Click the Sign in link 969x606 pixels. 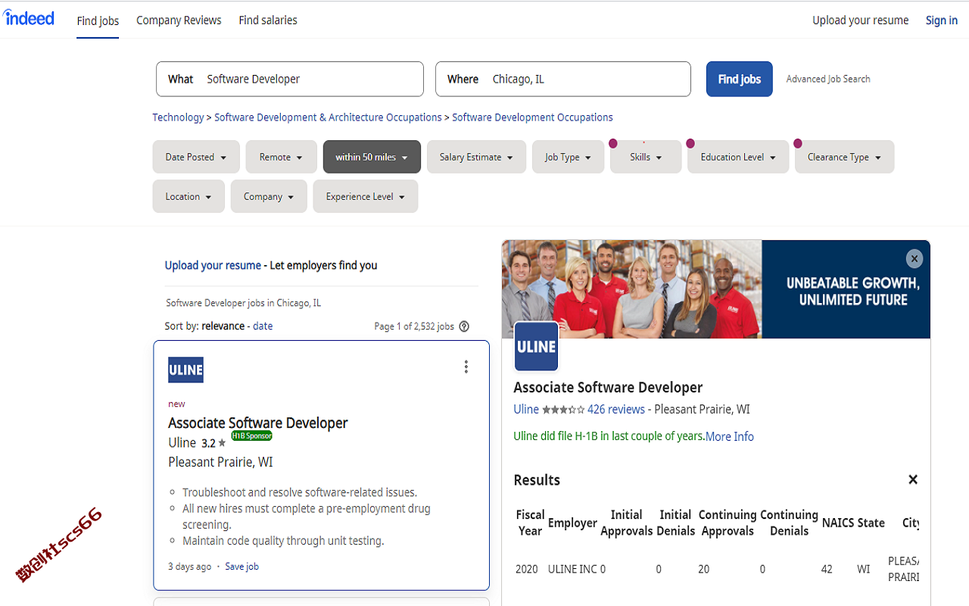click(942, 20)
